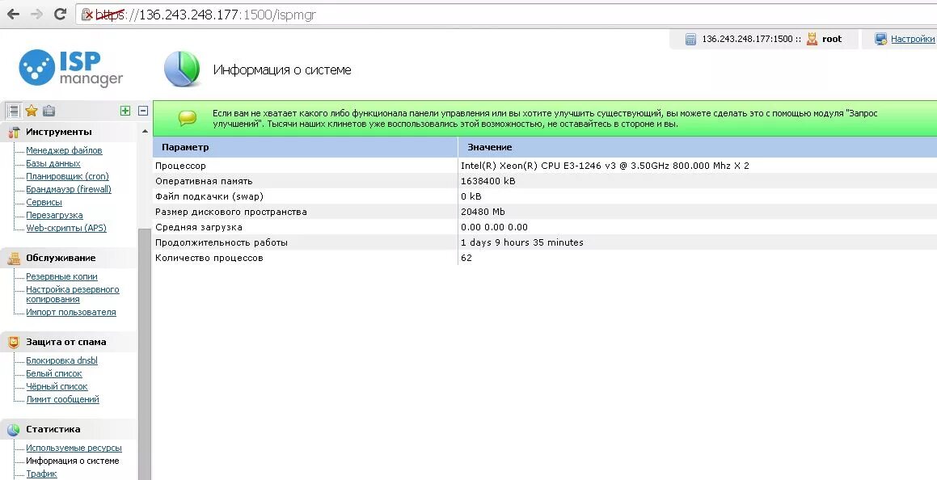Click the insecure https warning icon
The image size is (937, 480).
tap(87, 15)
